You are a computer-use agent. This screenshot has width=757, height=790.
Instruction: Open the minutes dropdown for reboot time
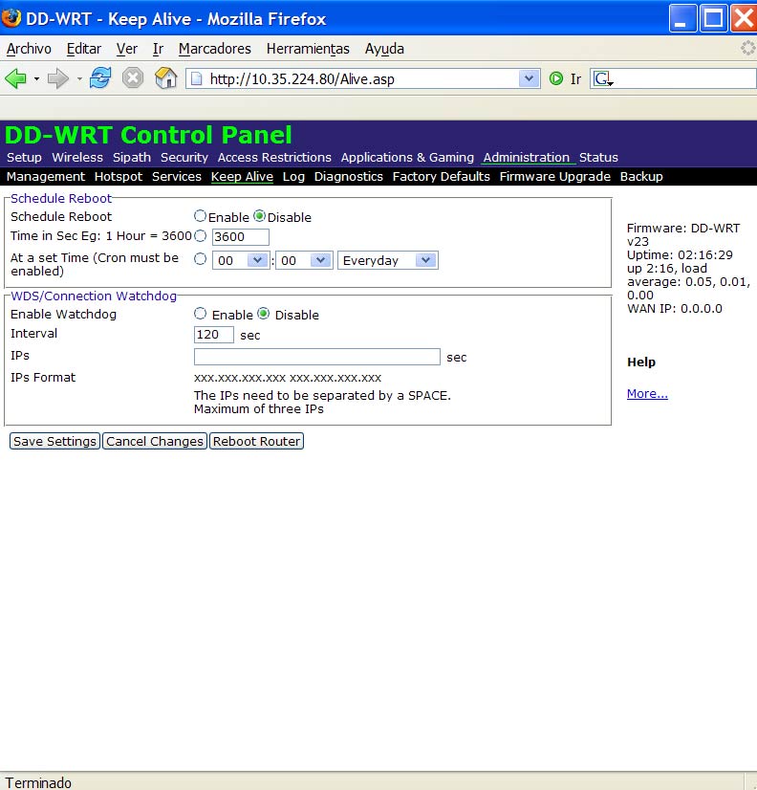(303, 260)
